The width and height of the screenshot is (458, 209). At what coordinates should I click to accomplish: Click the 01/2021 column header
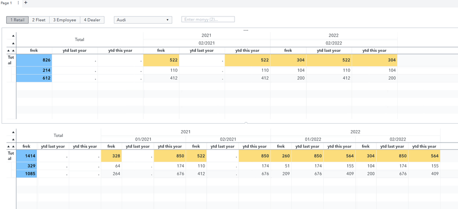click(x=143, y=139)
